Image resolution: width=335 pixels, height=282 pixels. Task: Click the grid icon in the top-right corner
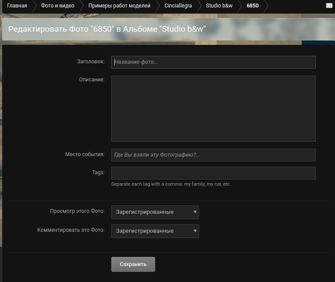pyautogui.click(x=329, y=6)
